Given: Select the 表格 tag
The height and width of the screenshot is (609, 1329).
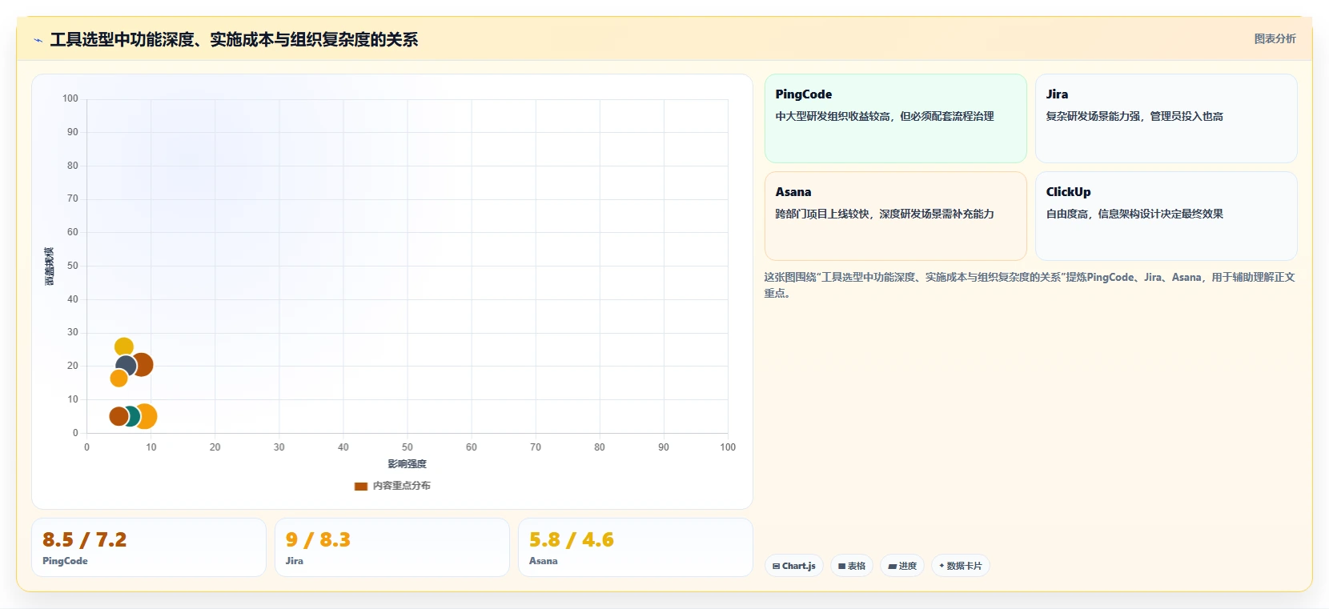Looking at the screenshot, I should coord(852,566).
